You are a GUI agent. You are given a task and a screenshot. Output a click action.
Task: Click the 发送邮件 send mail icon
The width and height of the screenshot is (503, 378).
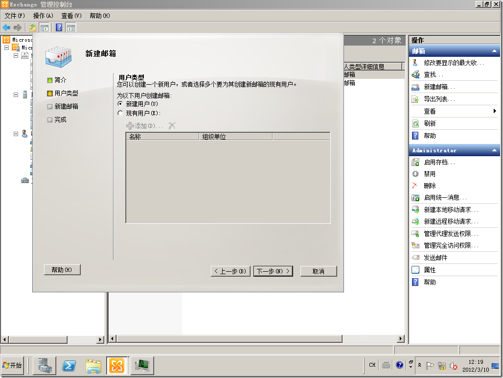tap(415, 258)
